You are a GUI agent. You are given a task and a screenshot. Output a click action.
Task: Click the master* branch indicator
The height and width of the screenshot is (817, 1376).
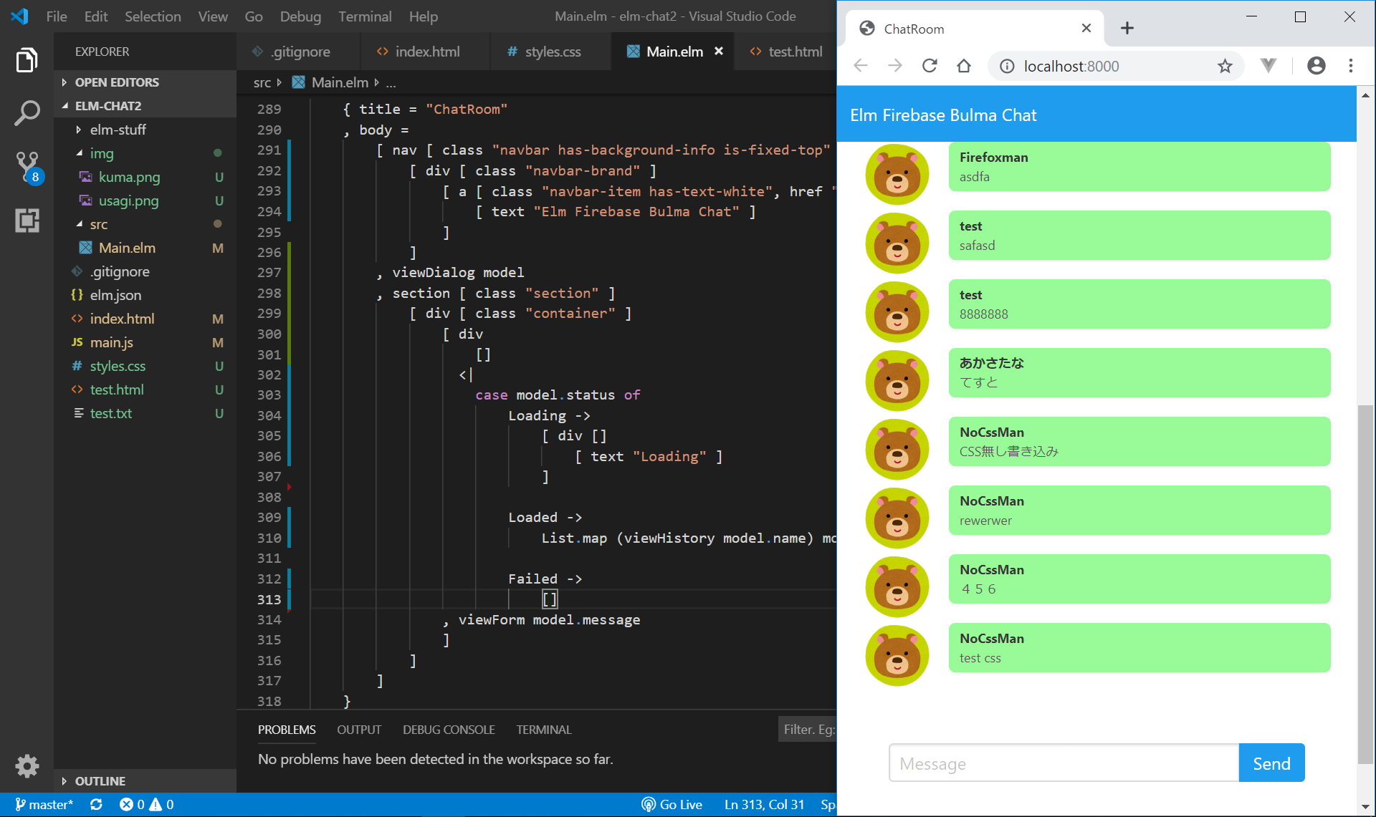point(43,805)
